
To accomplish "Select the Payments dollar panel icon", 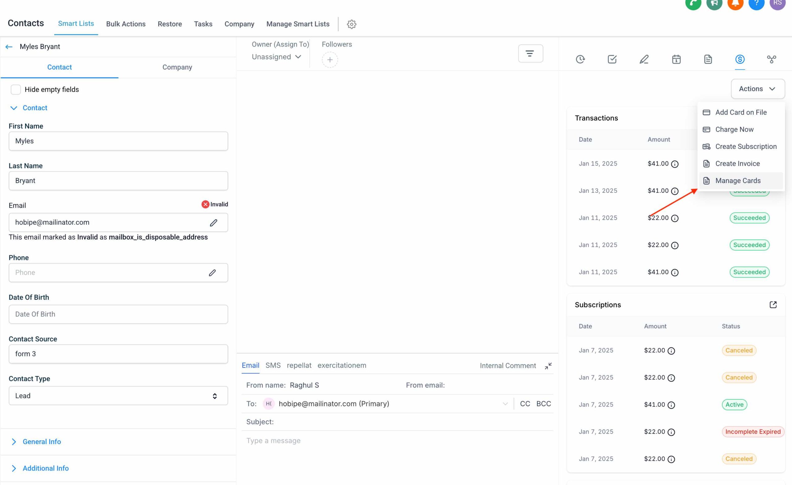I will [740, 59].
